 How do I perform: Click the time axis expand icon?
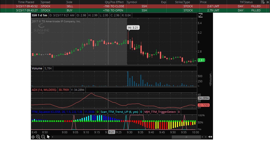(x=210, y=137)
